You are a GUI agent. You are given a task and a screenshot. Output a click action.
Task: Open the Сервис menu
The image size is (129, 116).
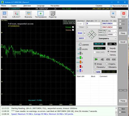pyautogui.click(x=14, y=6)
